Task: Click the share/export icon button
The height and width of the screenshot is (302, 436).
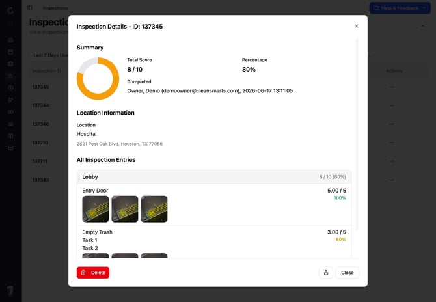Action: pos(326,273)
